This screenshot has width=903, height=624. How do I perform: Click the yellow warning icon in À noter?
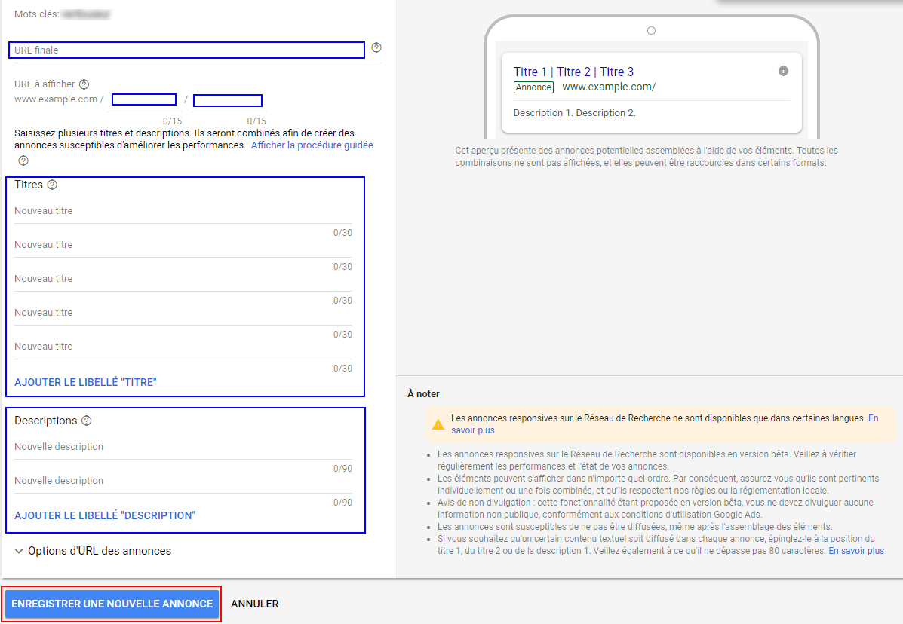coord(438,424)
